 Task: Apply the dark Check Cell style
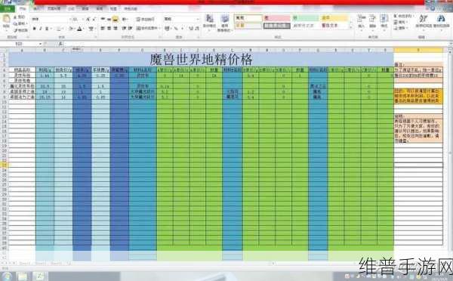point(276,26)
